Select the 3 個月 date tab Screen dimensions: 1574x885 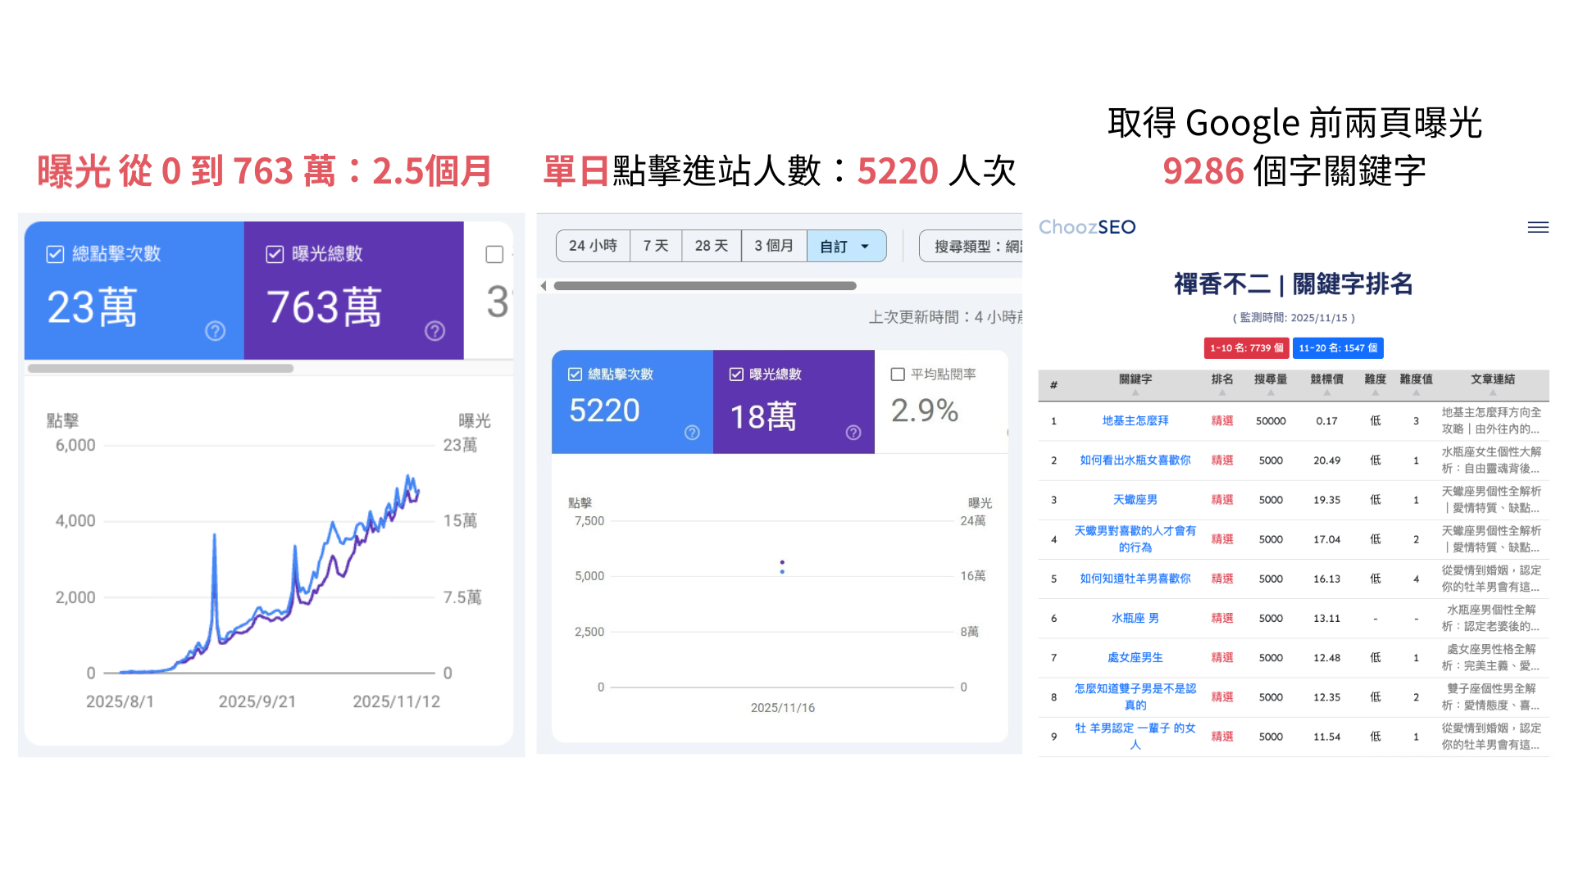(774, 246)
